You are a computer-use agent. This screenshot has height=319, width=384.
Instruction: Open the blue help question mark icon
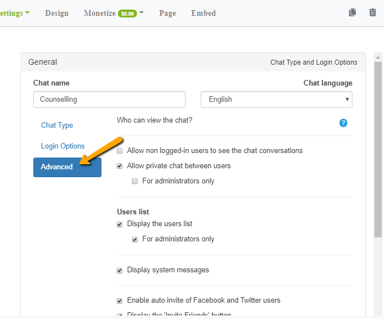coord(343,123)
